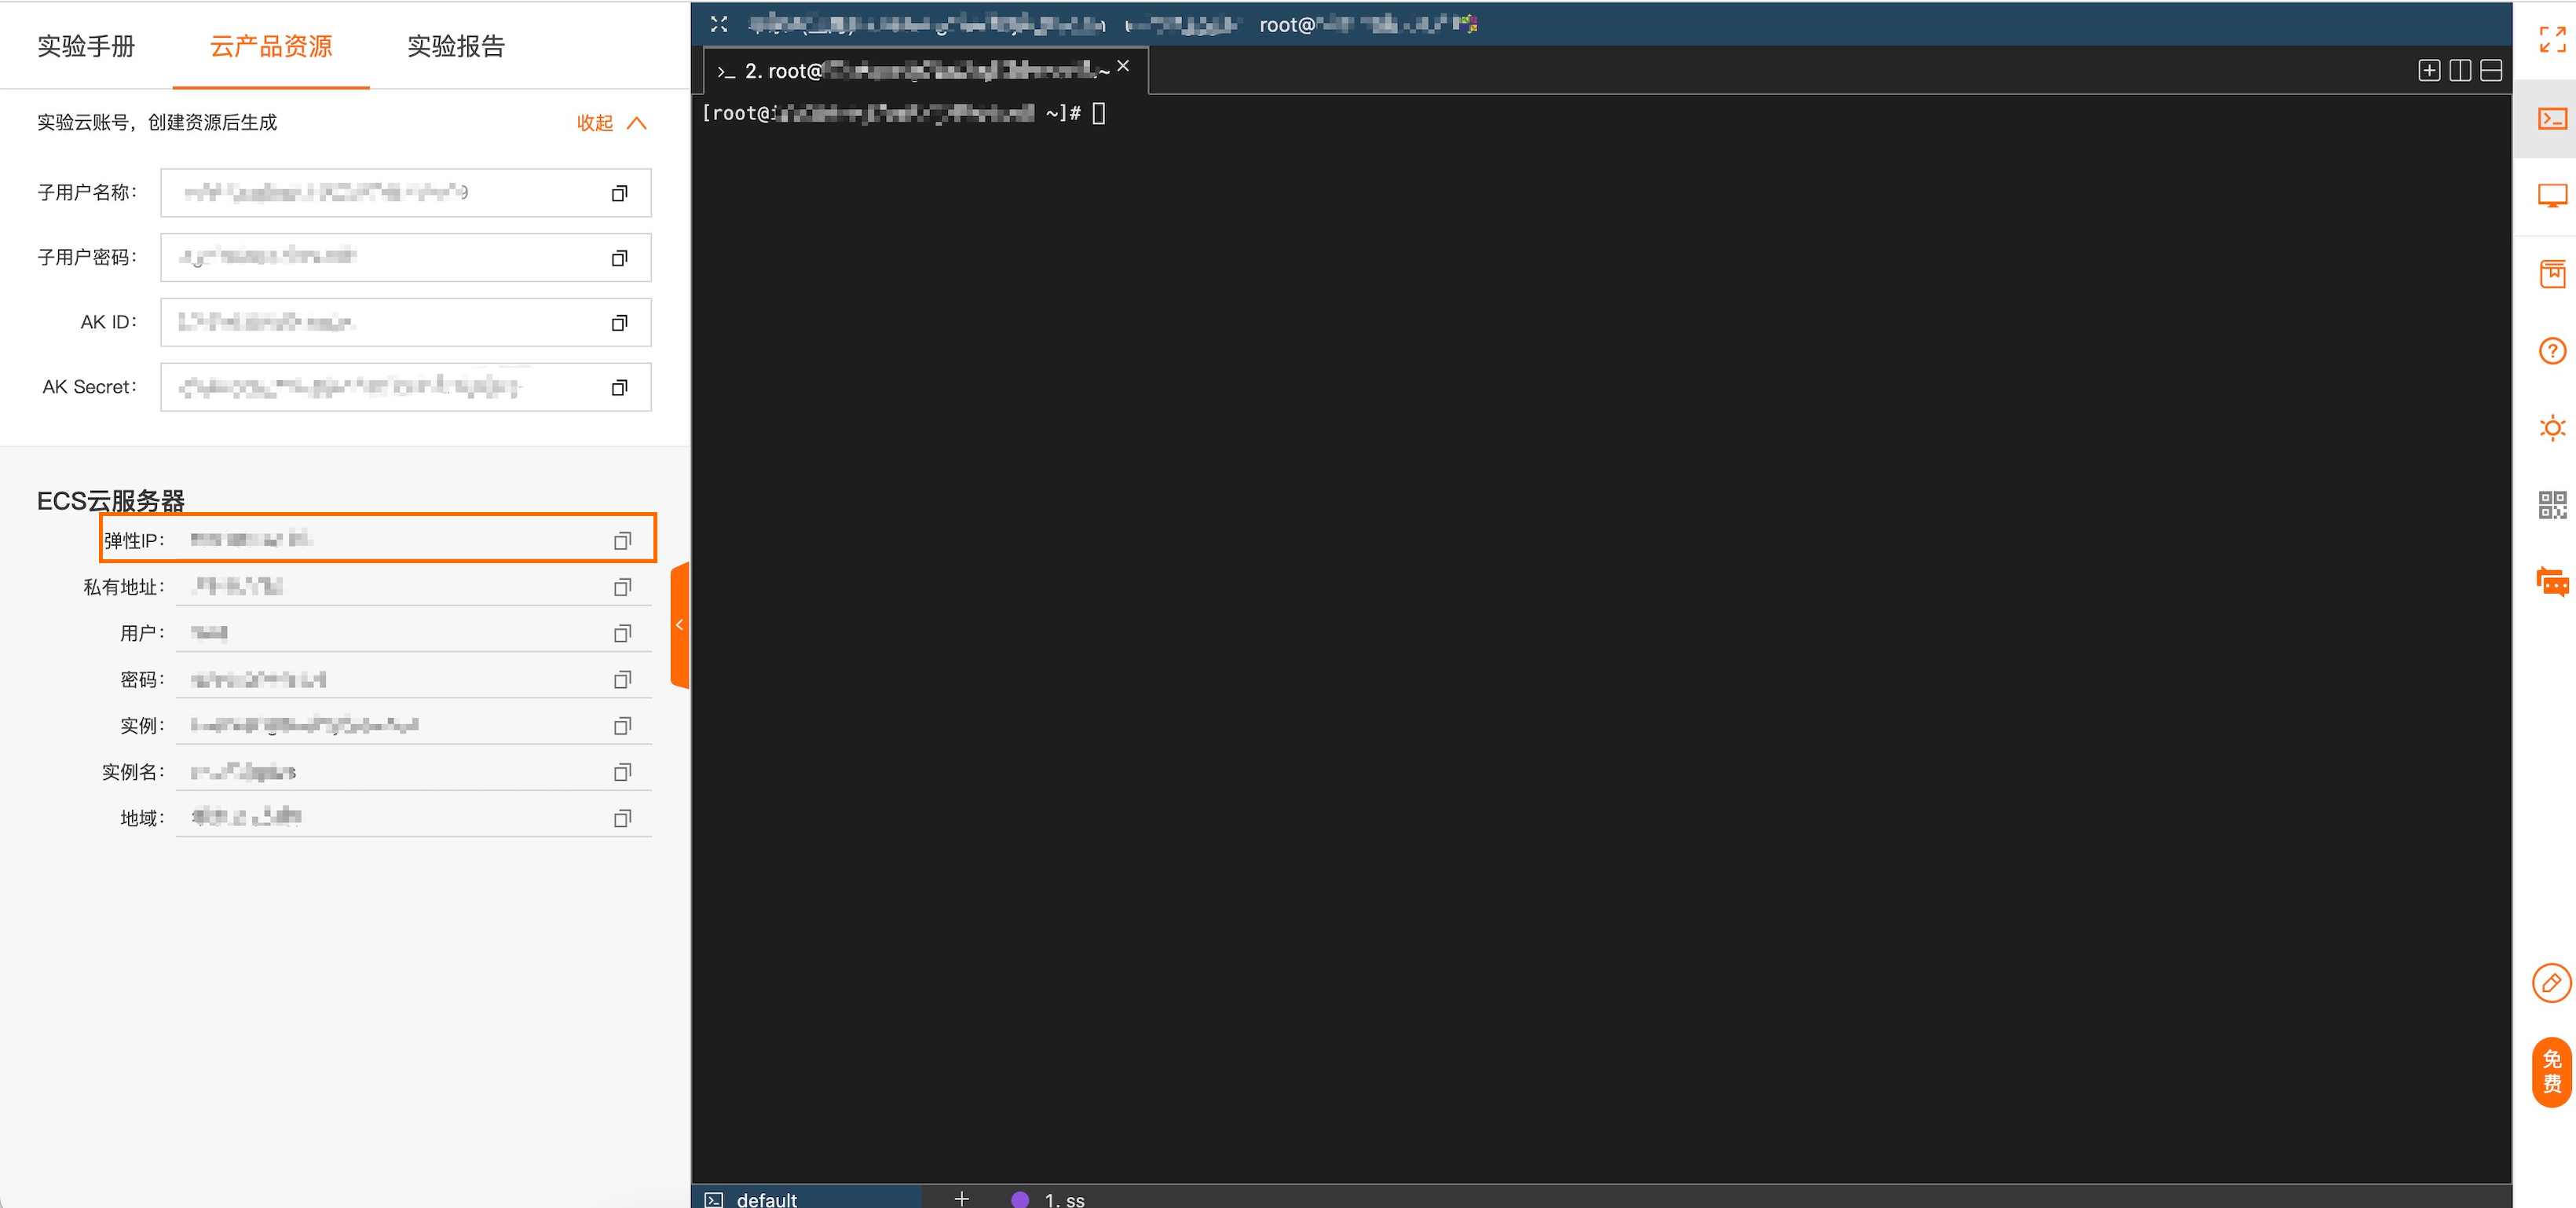
Task: Close terminal tab 2 root session
Action: pos(1123,66)
